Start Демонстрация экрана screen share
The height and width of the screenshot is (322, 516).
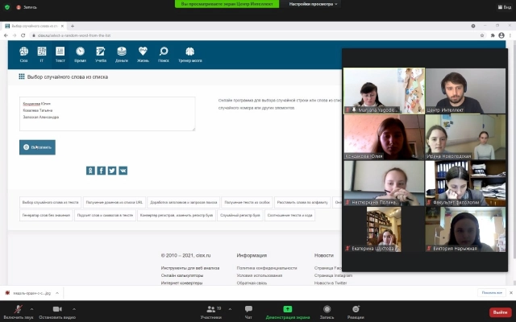pos(288,312)
